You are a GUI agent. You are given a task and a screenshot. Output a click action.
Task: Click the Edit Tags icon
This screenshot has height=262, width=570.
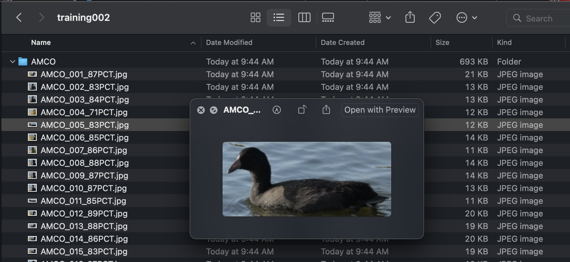(435, 17)
